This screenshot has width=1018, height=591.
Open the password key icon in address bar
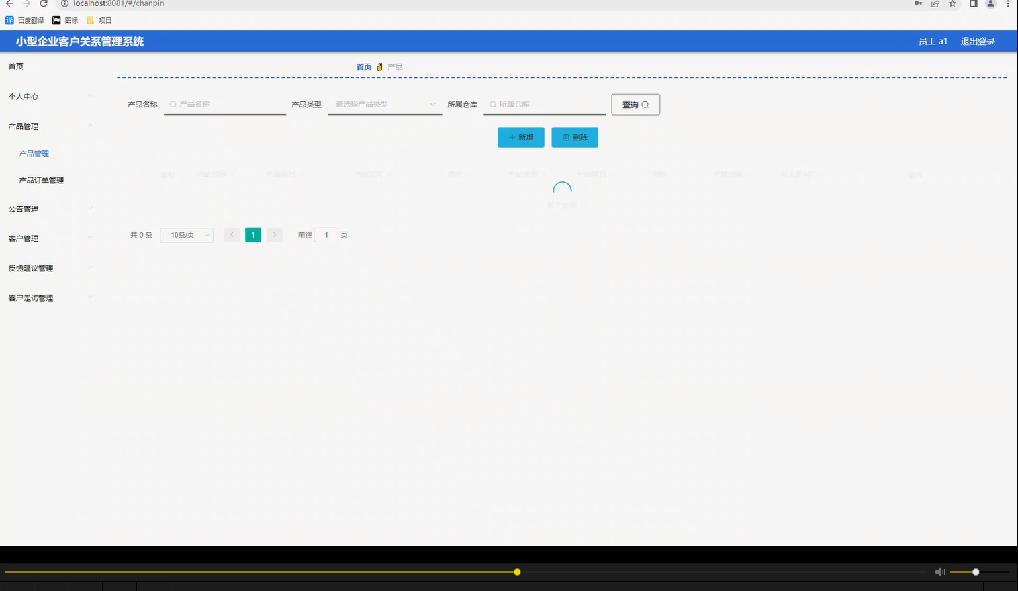pyautogui.click(x=918, y=4)
